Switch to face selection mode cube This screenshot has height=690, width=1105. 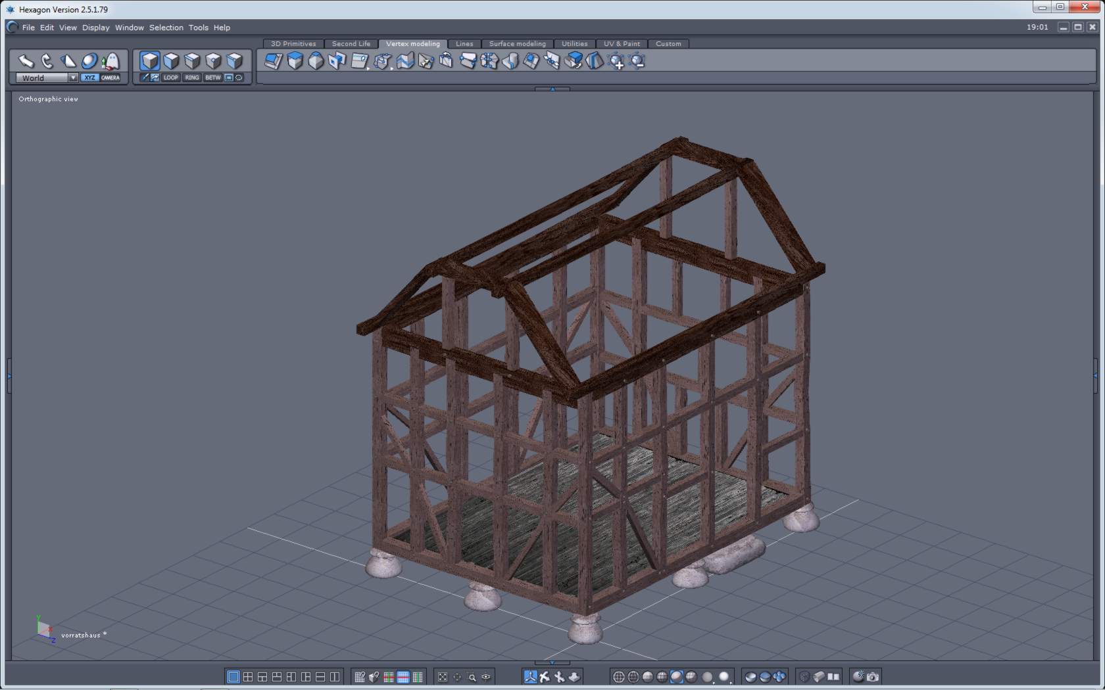[171, 61]
